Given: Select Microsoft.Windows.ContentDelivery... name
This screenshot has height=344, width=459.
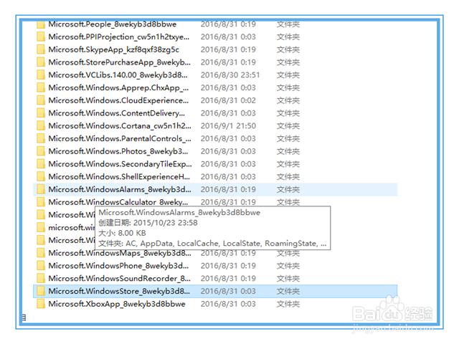Looking at the screenshot, I should tap(117, 113).
